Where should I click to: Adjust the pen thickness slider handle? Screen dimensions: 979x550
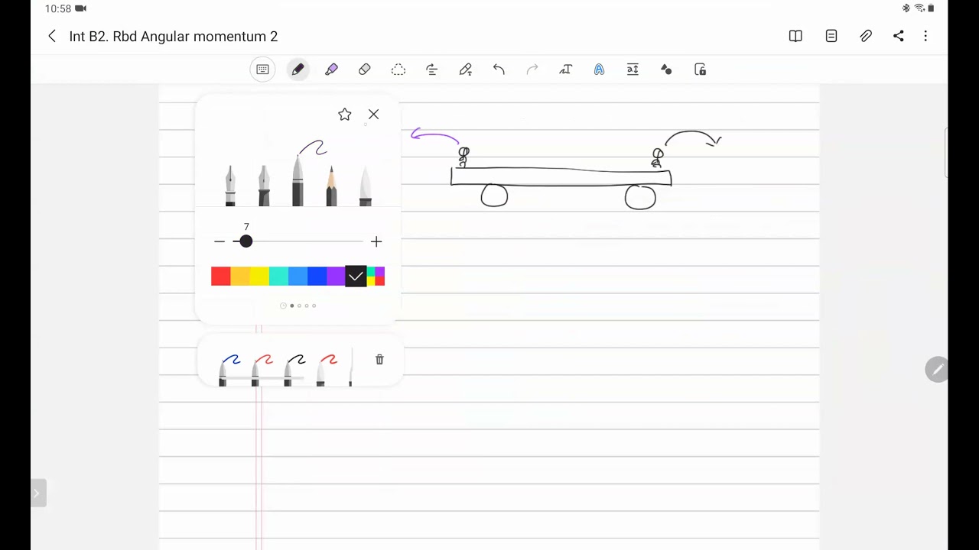(246, 241)
